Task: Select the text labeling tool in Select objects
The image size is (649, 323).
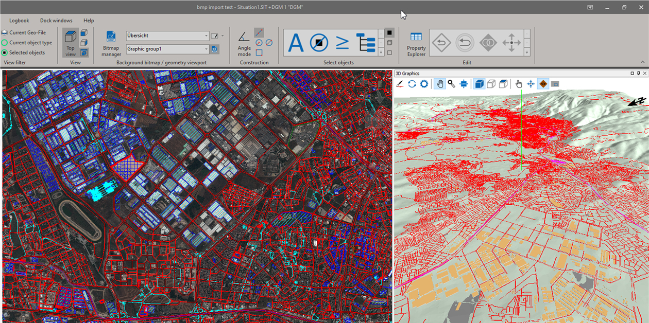Action: pyautogui.click(x=296, y=43)
